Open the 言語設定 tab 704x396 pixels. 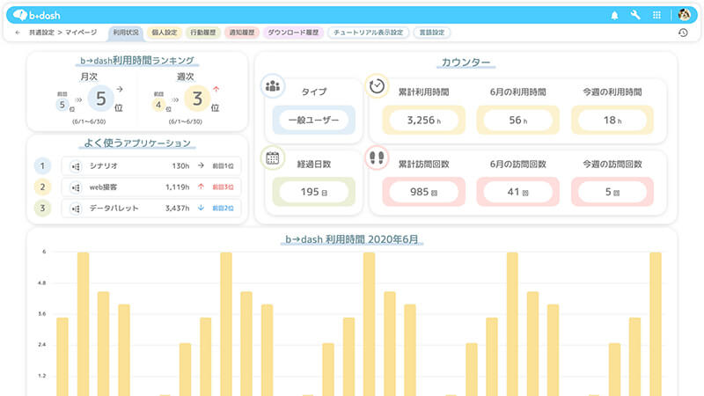tap(432, 33)
